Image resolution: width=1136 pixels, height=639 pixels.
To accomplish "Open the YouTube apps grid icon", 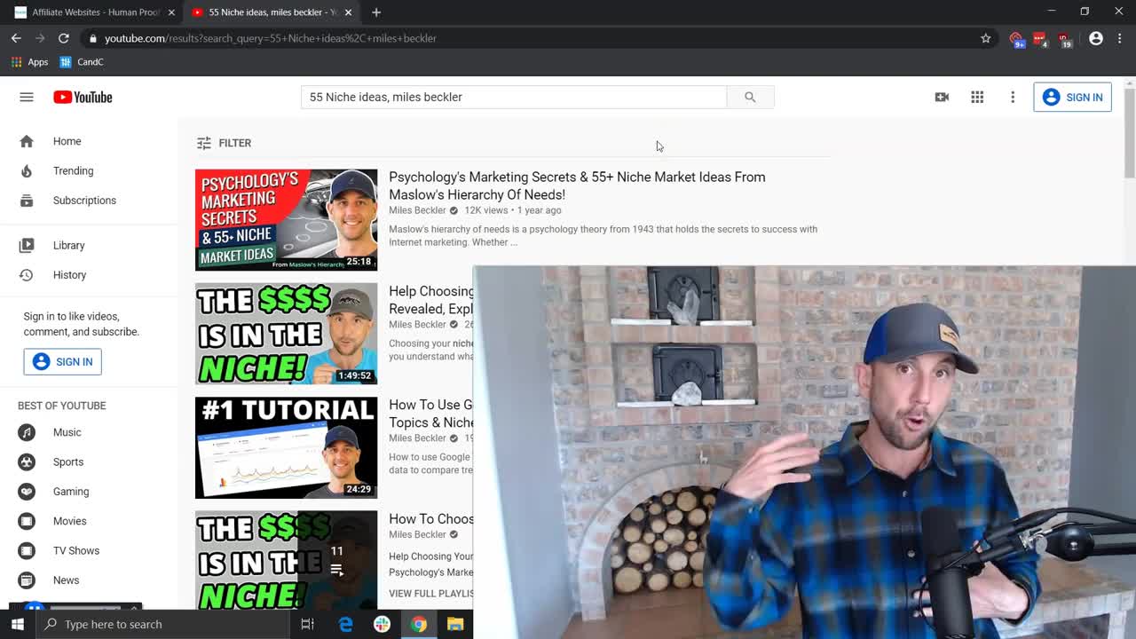I will click(977, 97).
